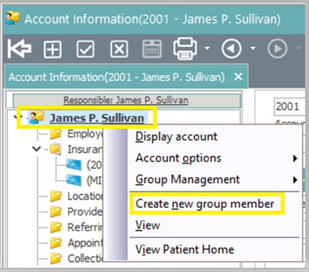Close the Account Information tab
Viewport: 309px width, 272px height.
coord(239,77)
